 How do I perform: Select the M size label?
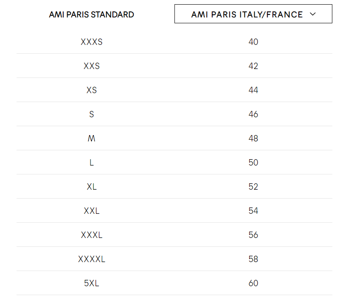91,138
